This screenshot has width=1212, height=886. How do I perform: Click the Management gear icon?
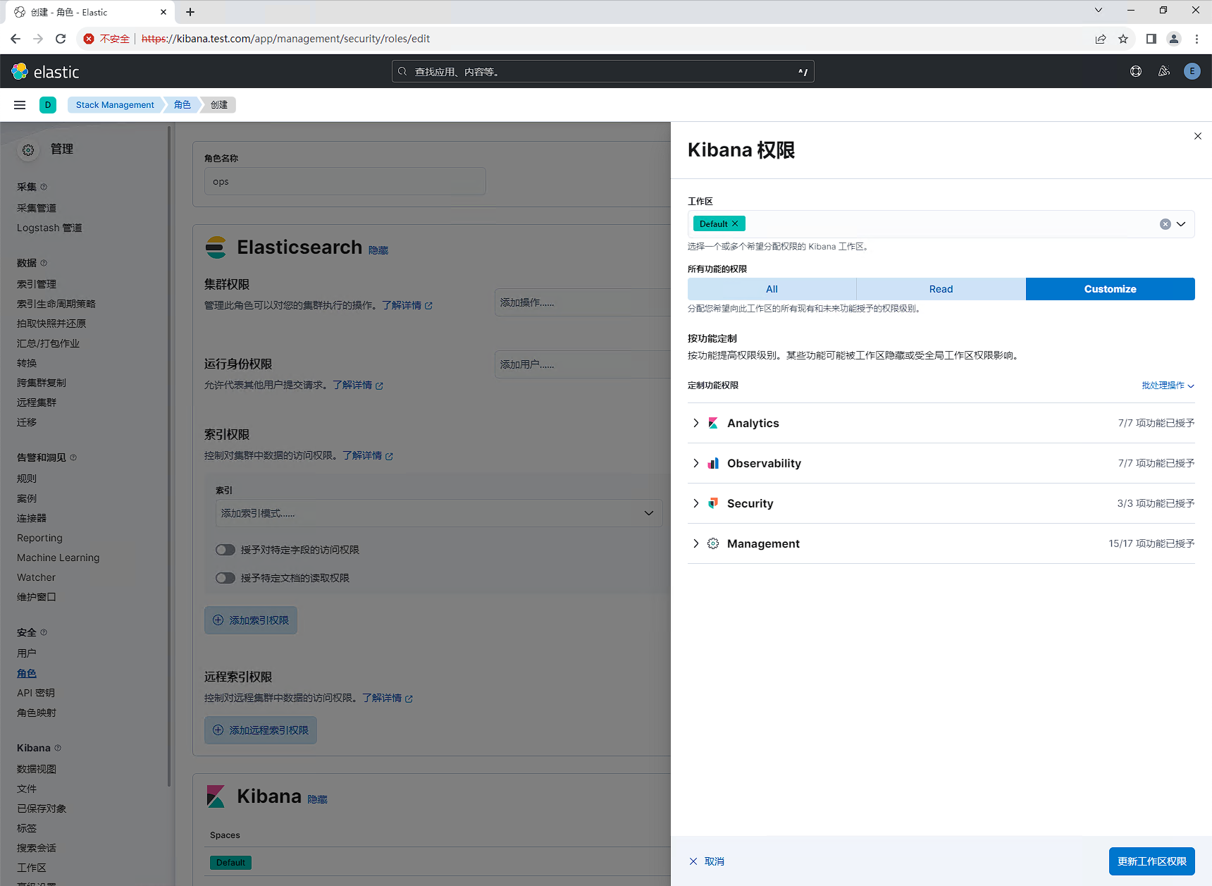713,543
